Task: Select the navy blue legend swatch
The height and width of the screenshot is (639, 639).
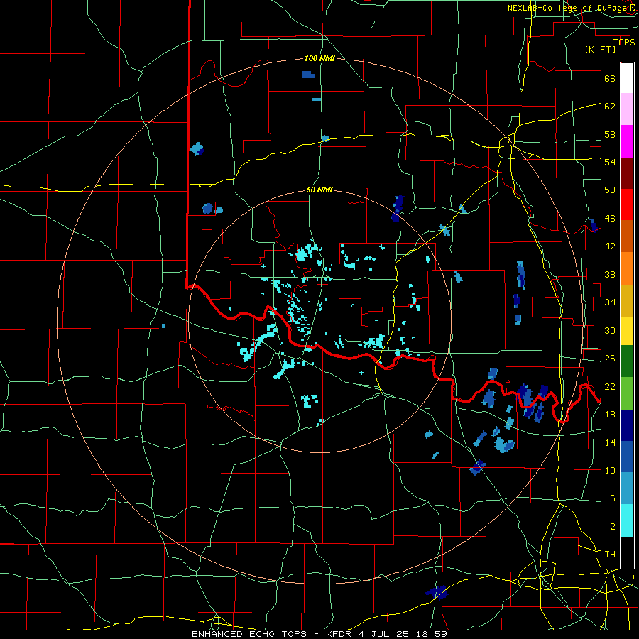Action: click(627, 425)
